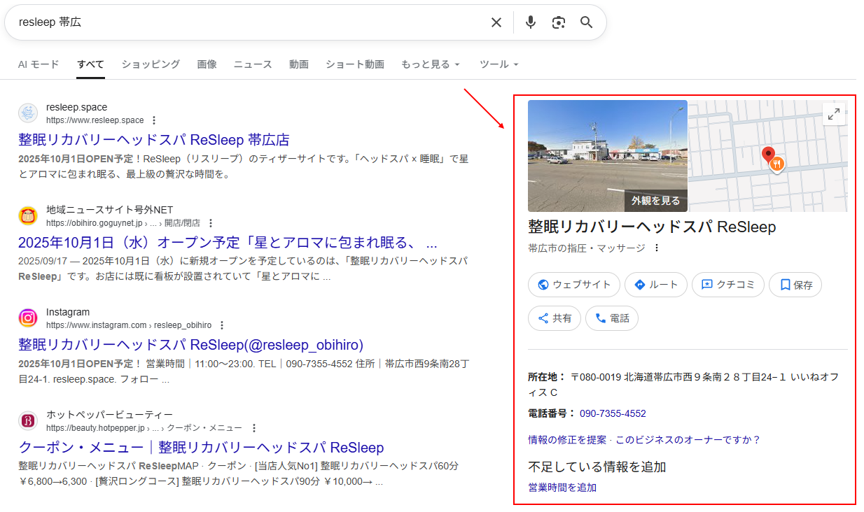This screenshot has height=512, width=864.
Task: Open image search with the camera lens icon
Action: [558, 22]
